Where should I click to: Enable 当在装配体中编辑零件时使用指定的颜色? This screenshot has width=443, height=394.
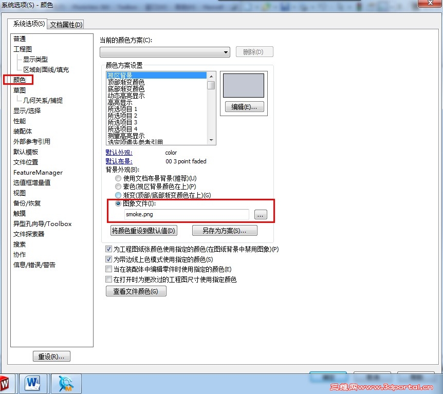(108, 268)
